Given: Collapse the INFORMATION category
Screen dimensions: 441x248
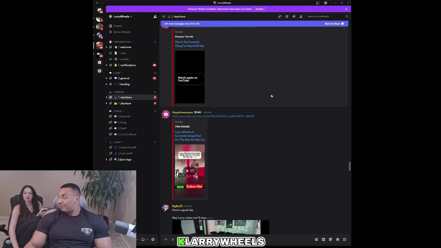Looking at the screenshot, I should coord(123,42).
